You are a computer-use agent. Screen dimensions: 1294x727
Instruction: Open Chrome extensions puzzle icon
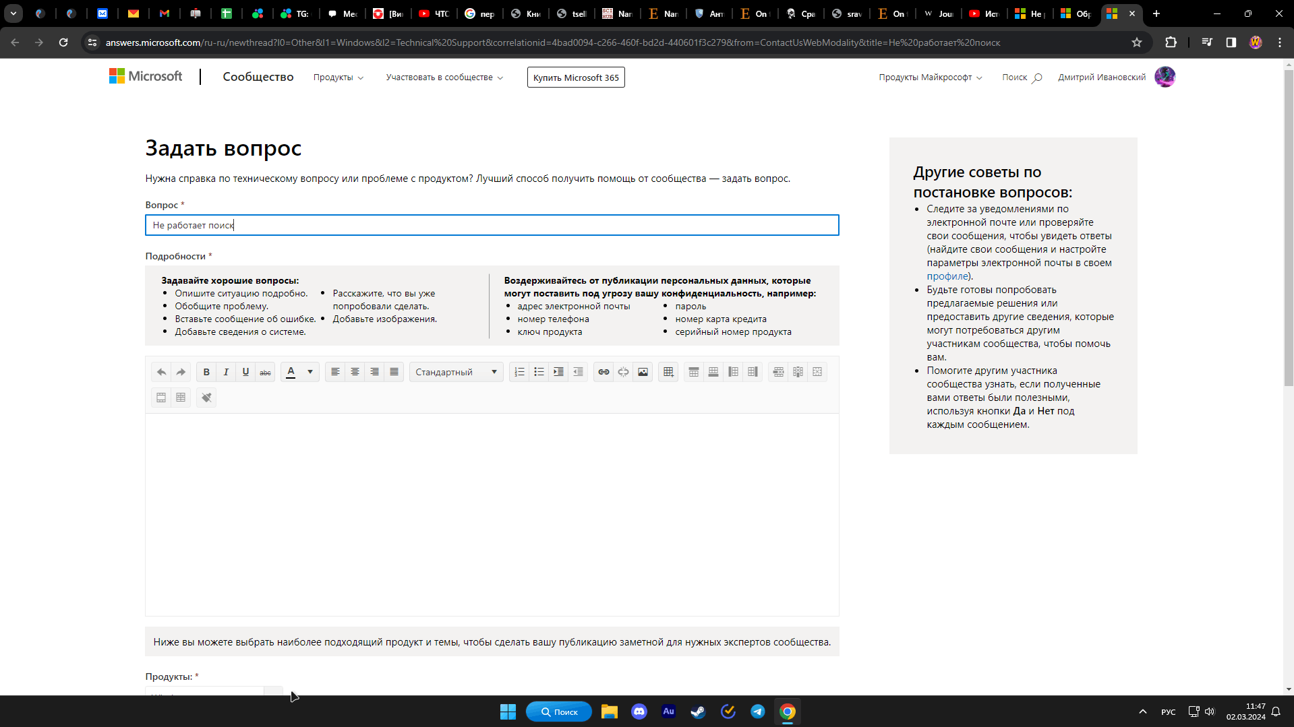[x=1171, y=42]
